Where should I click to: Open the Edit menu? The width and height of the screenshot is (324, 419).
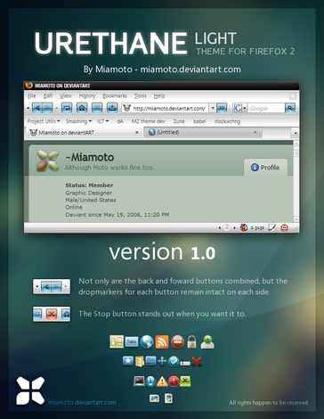click(48, 95)
